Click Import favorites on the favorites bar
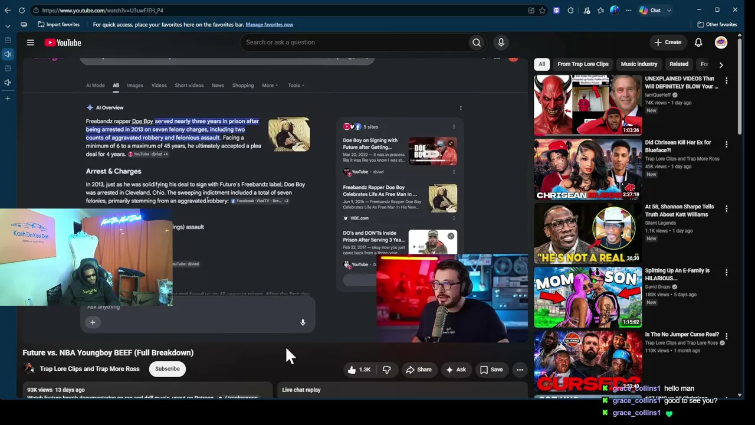Screen dimensions: 755x425 click(58, 24)
